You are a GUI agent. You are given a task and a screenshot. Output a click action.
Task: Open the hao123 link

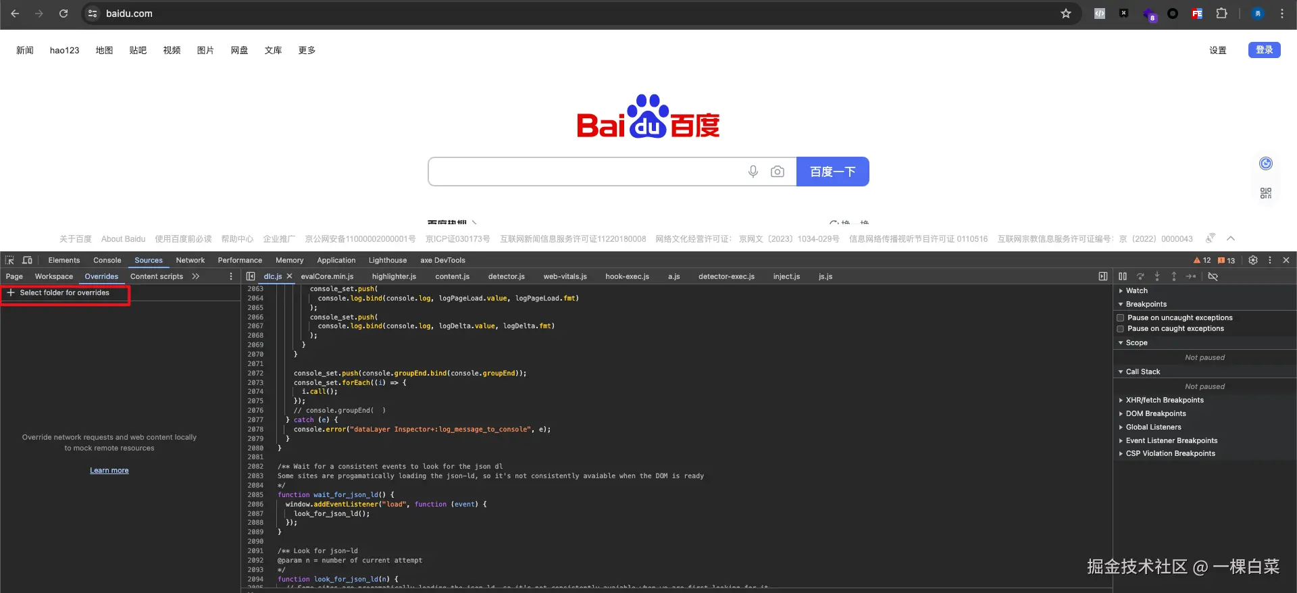[65, 50]
